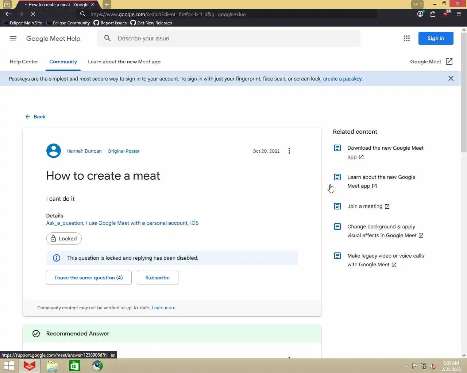Open the file explorer taskbar icon
This screenshot has width=467, height=373.
(x=52, y=366)
